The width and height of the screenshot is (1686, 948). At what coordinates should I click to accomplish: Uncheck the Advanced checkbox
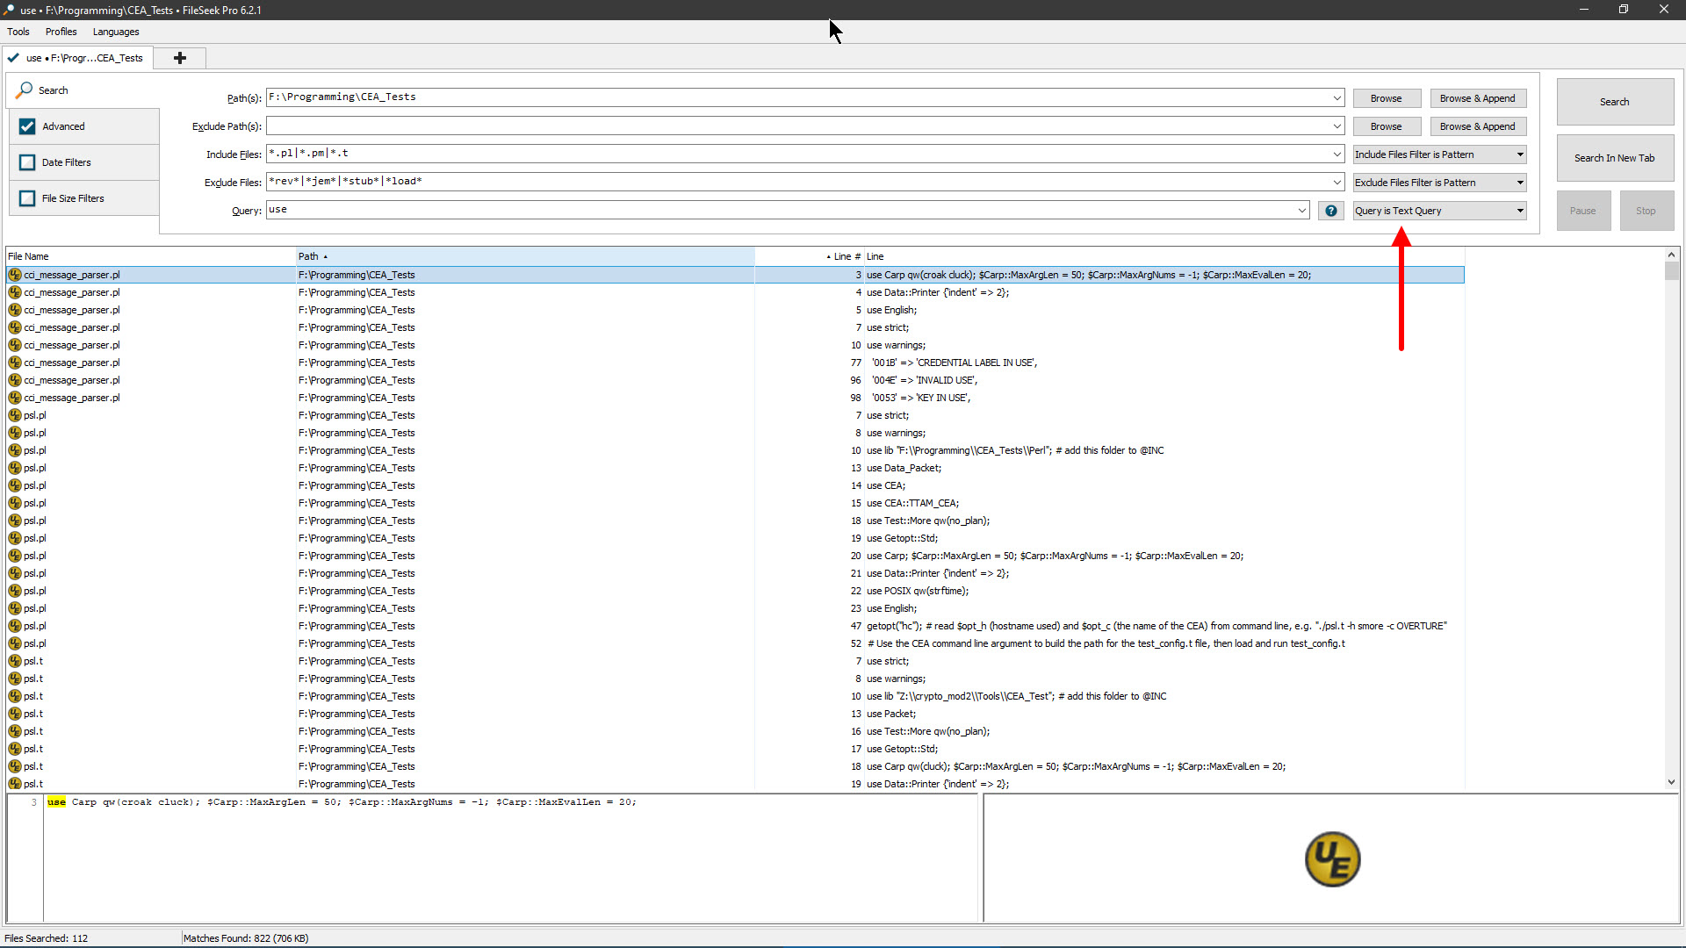(27, 126)
